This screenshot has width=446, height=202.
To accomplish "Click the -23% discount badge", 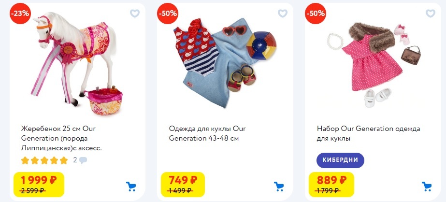I will (20, 14).
